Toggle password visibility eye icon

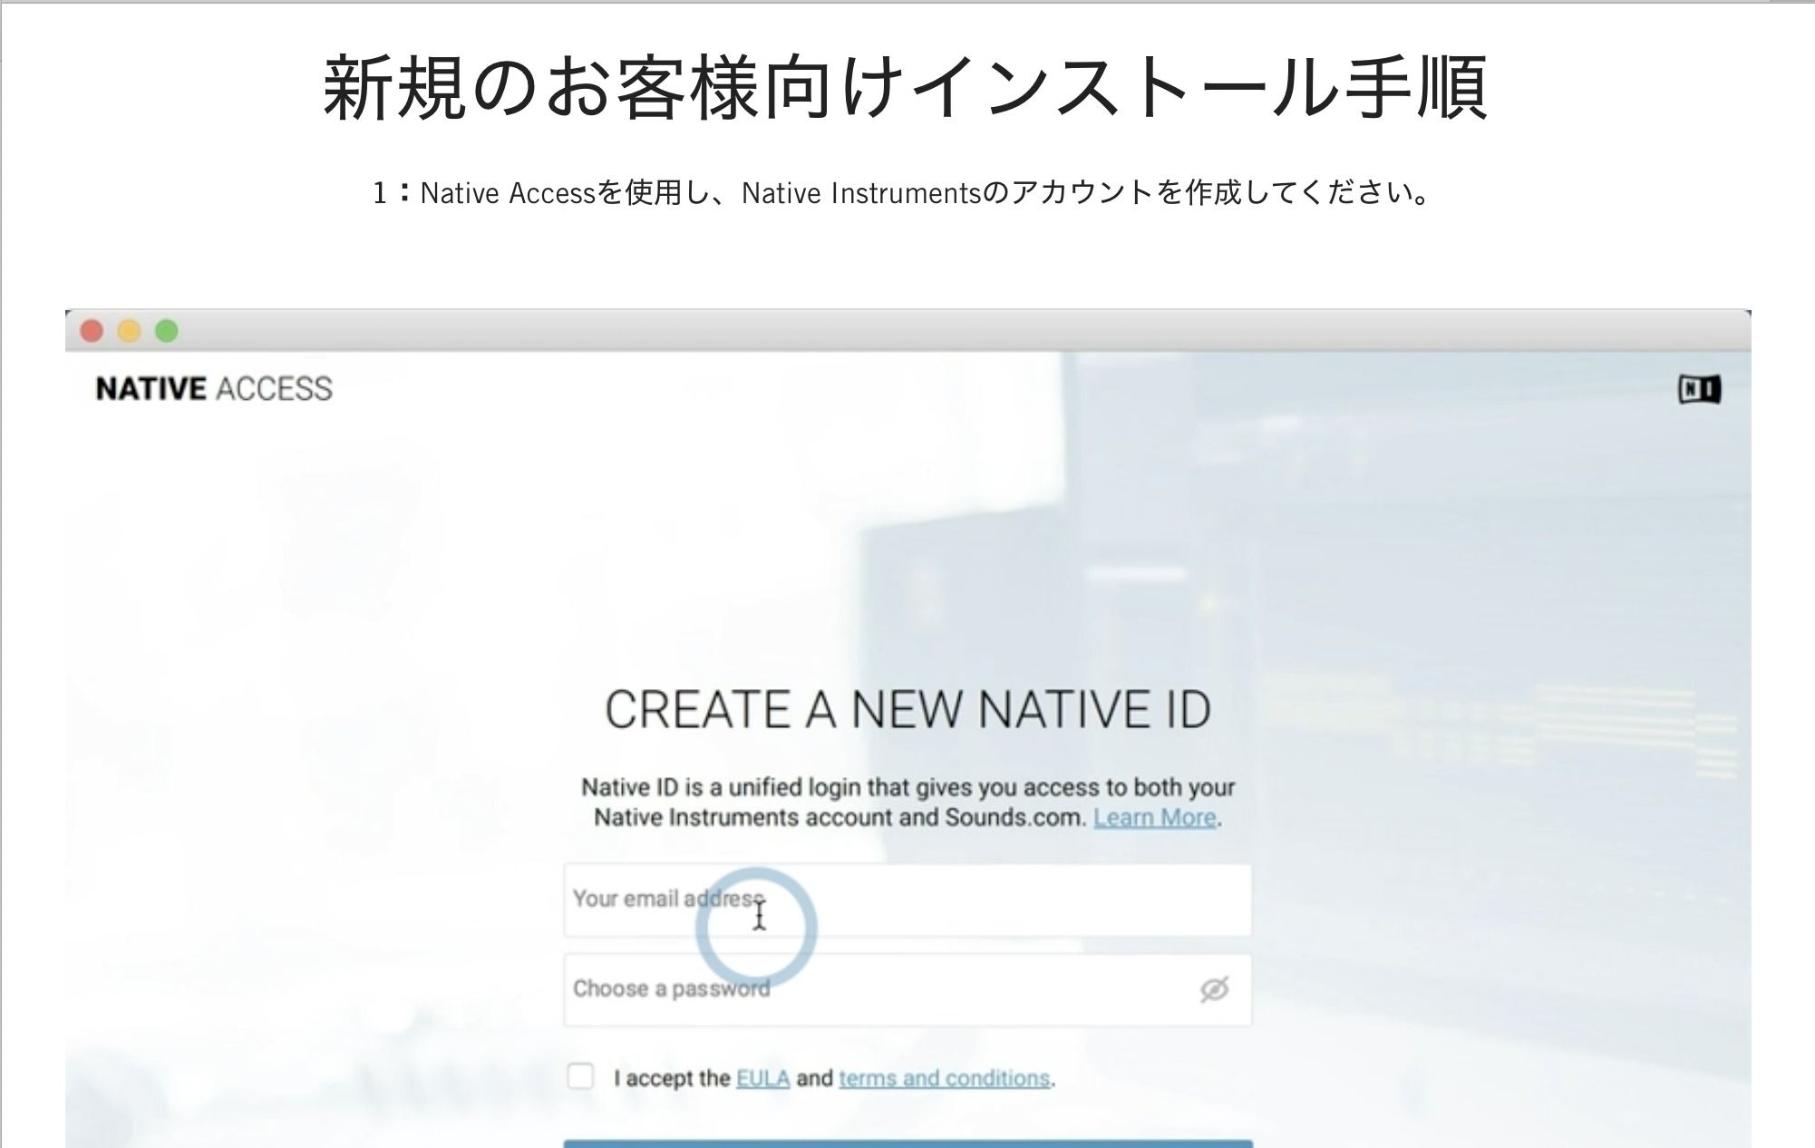point(1214,989)
